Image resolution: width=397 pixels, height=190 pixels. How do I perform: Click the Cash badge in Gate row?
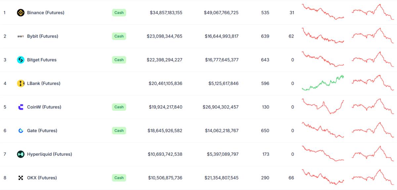tap(119, 131)
